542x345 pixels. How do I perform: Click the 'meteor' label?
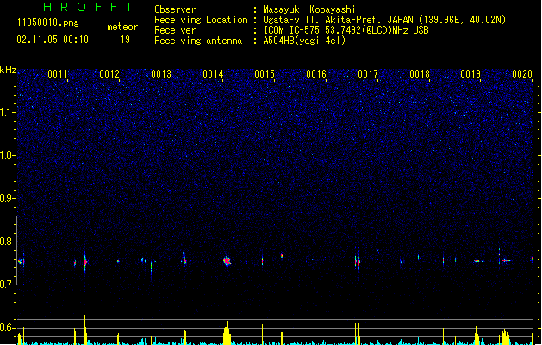point(122,27)
